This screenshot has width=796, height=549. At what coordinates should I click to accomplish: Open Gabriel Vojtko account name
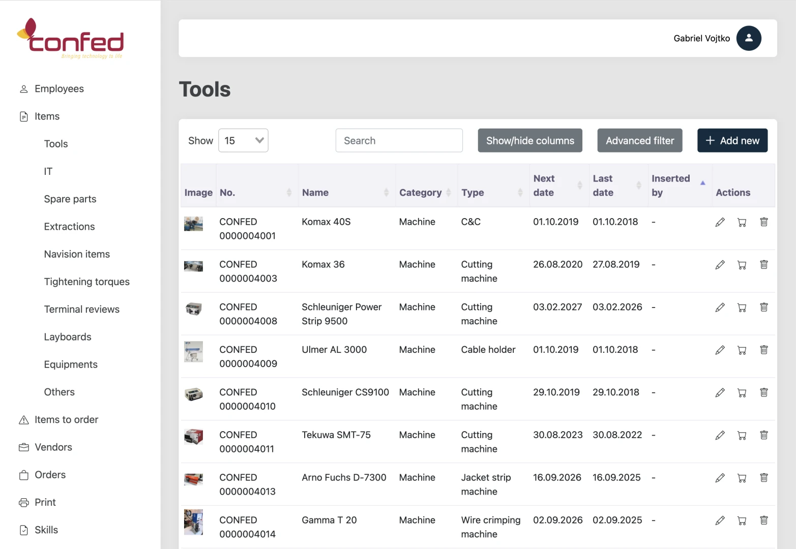pyautogui.click(x=701, y=38)
